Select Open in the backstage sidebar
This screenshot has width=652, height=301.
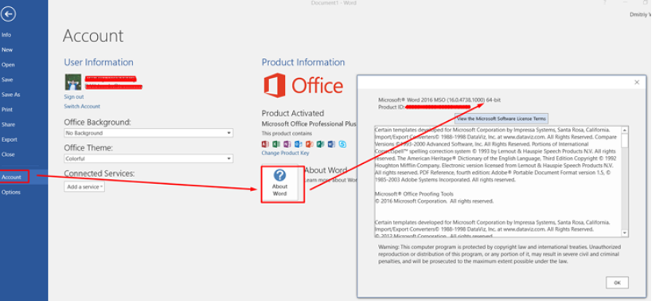coord(8,64)
